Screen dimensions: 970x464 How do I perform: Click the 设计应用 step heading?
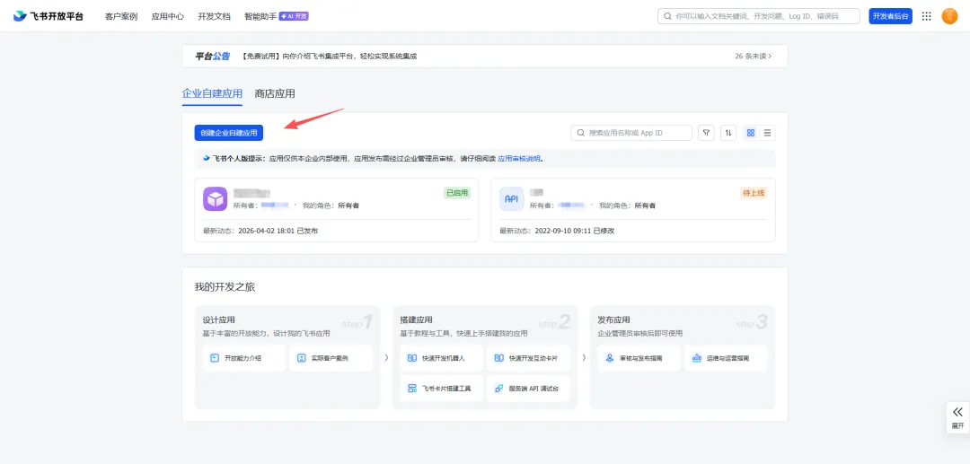[219, 320]
